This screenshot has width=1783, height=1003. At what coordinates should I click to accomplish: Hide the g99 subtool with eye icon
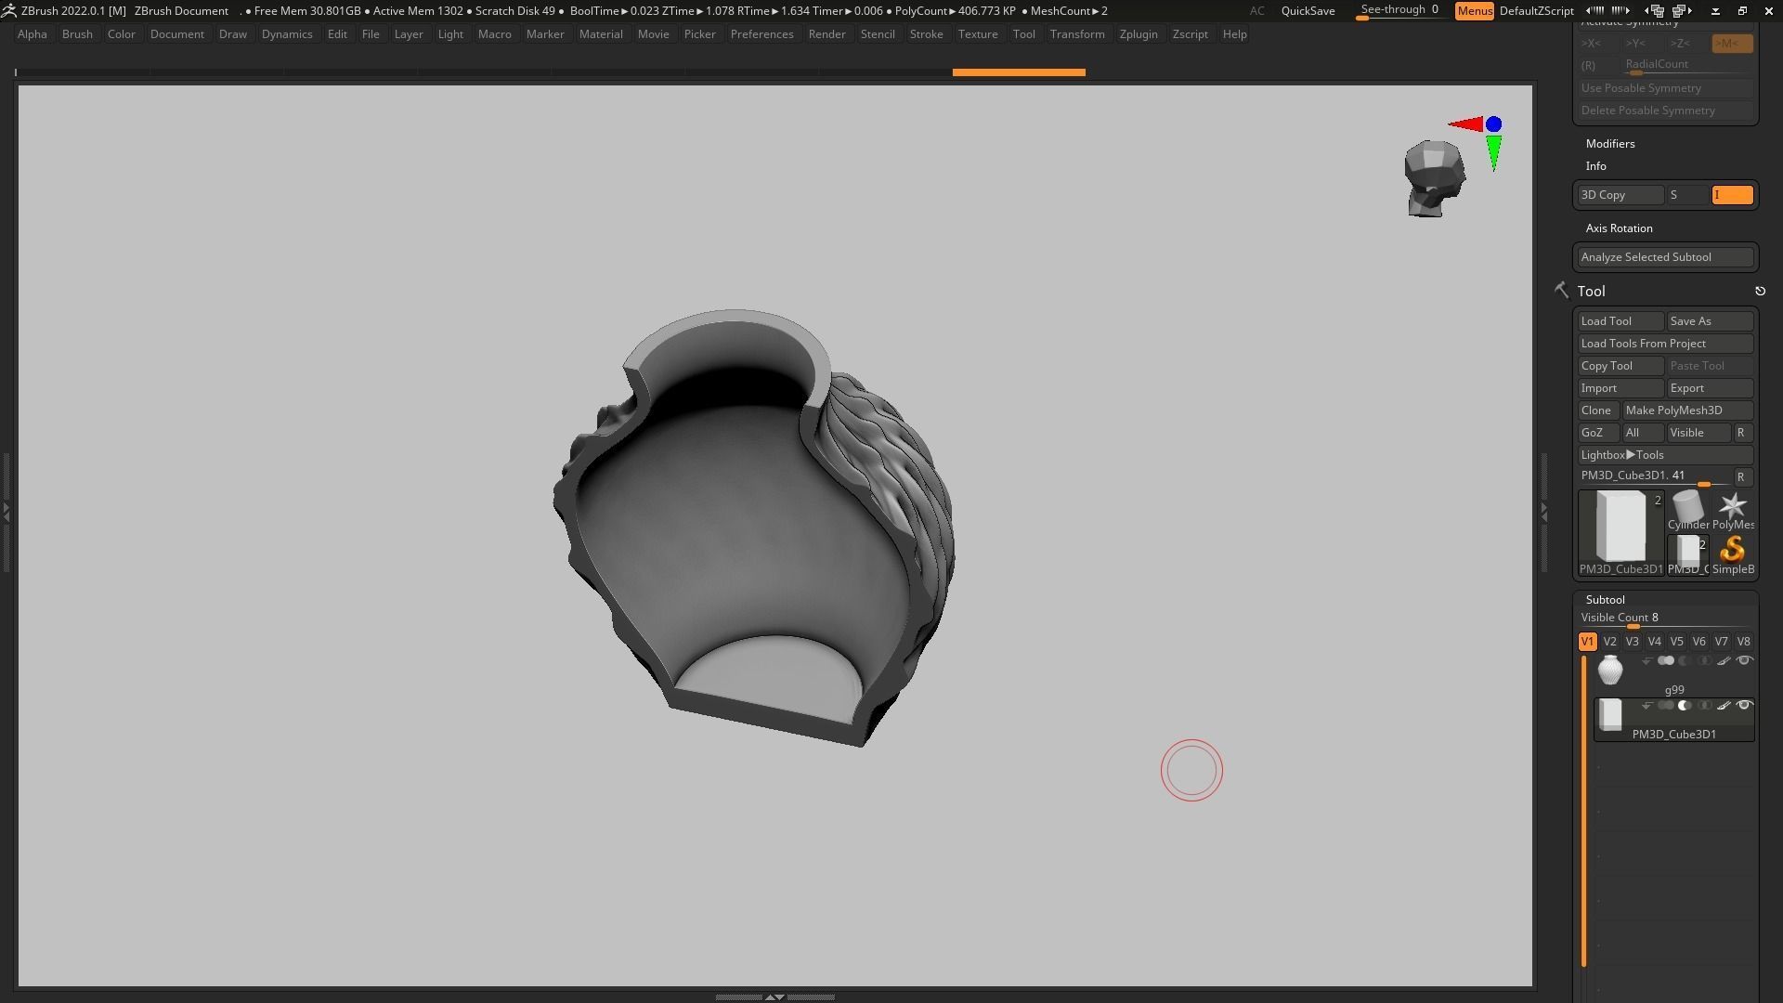pos(1744,661)
